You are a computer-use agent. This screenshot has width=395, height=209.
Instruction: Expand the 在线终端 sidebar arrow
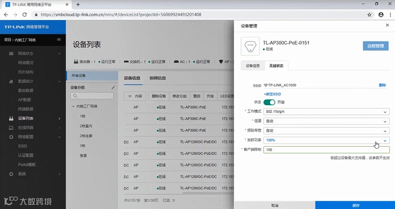tap(59, 128)
